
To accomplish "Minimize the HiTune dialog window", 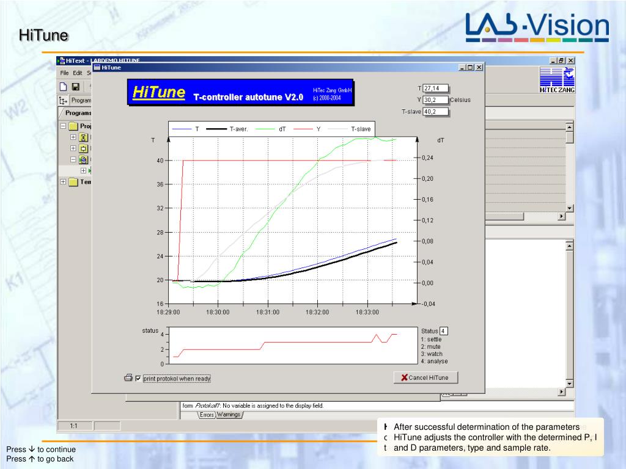I will pyautogui.click(x=462, y=67).
